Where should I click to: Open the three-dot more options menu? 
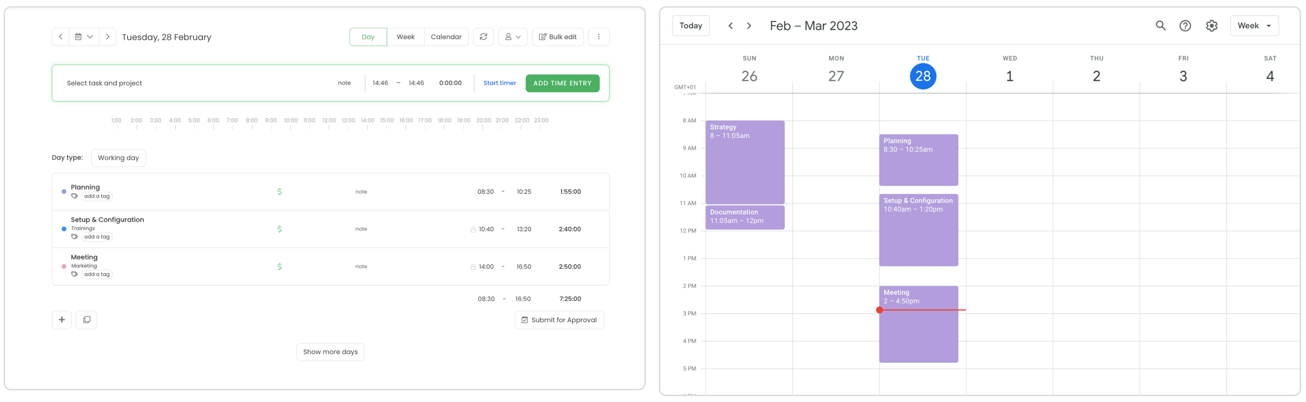pyautogui.click(x=598, y=37)
